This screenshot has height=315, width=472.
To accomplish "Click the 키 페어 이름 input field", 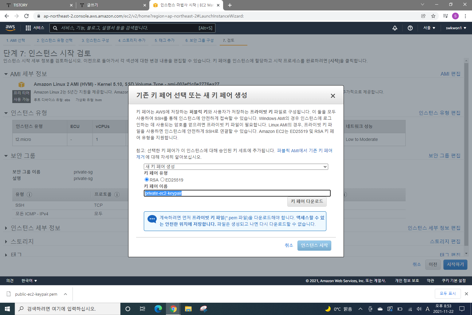I will 237,193.
